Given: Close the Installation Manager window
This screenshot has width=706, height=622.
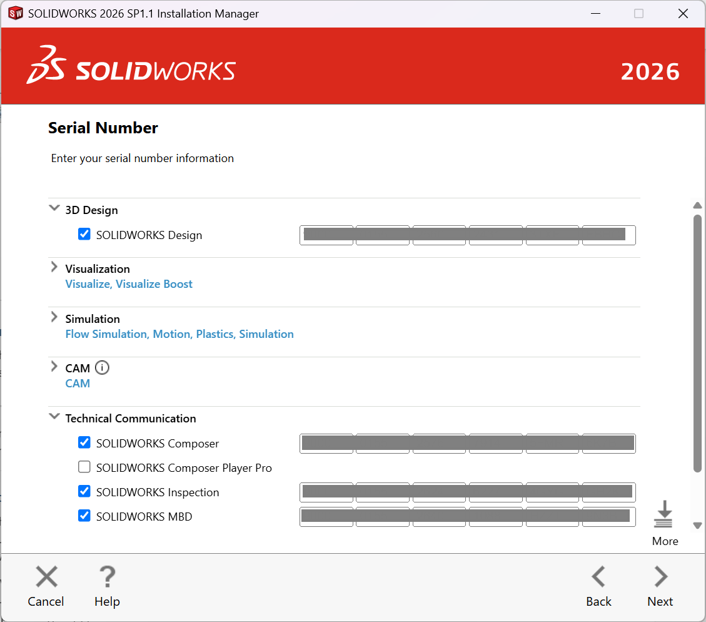Looking at the screenshot, I should pyautogui.click(x=683, y=14).
